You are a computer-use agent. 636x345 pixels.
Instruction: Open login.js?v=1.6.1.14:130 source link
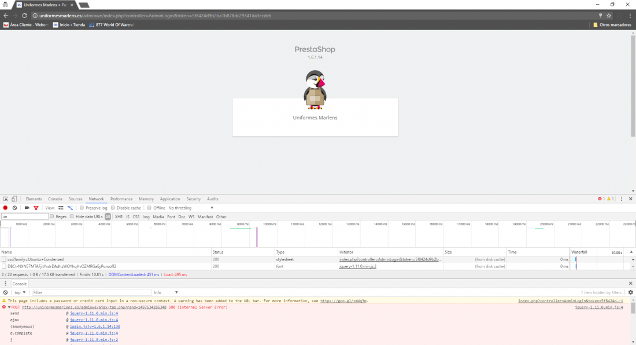[x=95, y=326]
